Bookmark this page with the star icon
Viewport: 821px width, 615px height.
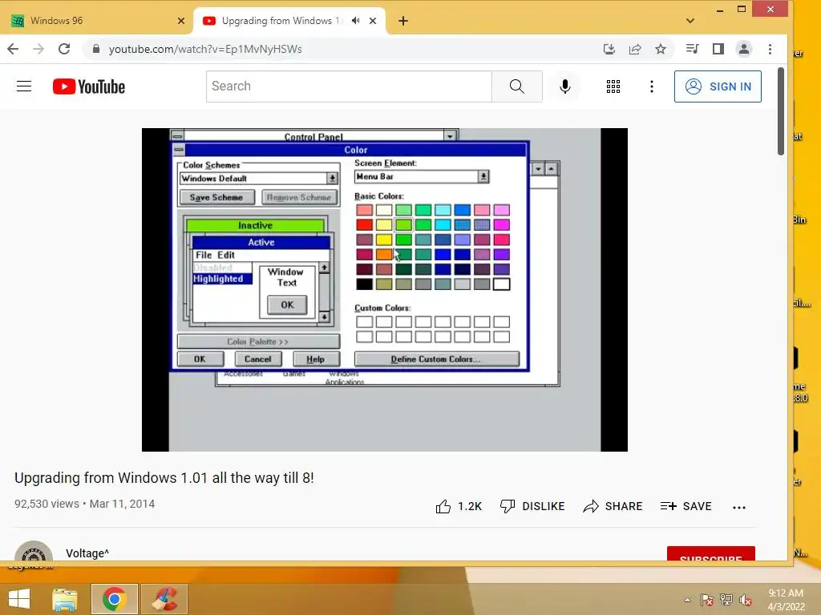click(661, 49)
